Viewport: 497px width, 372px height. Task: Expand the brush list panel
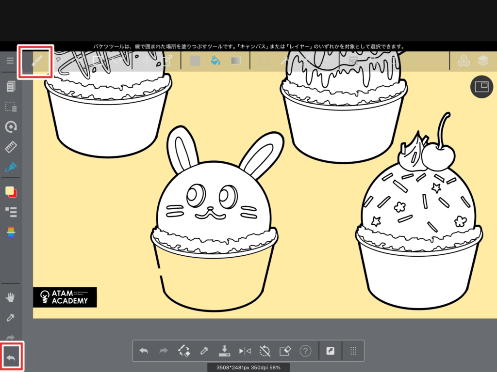[11, 212]
